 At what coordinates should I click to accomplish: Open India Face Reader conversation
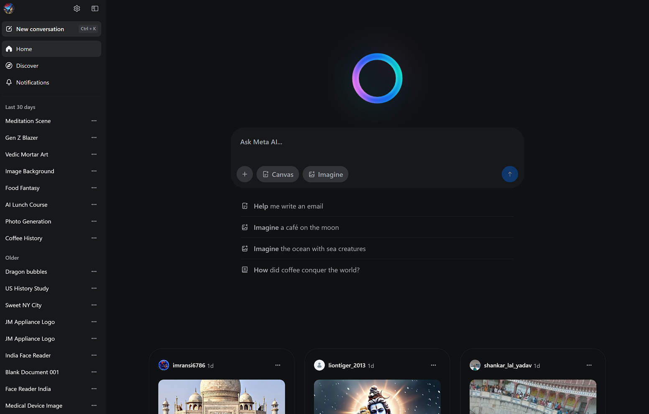click(x=28, y=355)
